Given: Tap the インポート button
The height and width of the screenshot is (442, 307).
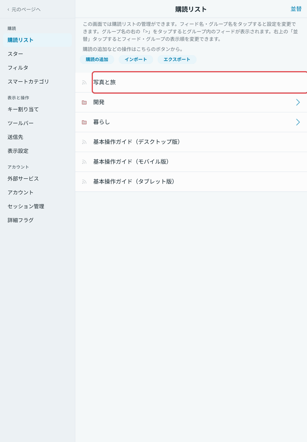Looking at the screenshot, I should 136,60.
